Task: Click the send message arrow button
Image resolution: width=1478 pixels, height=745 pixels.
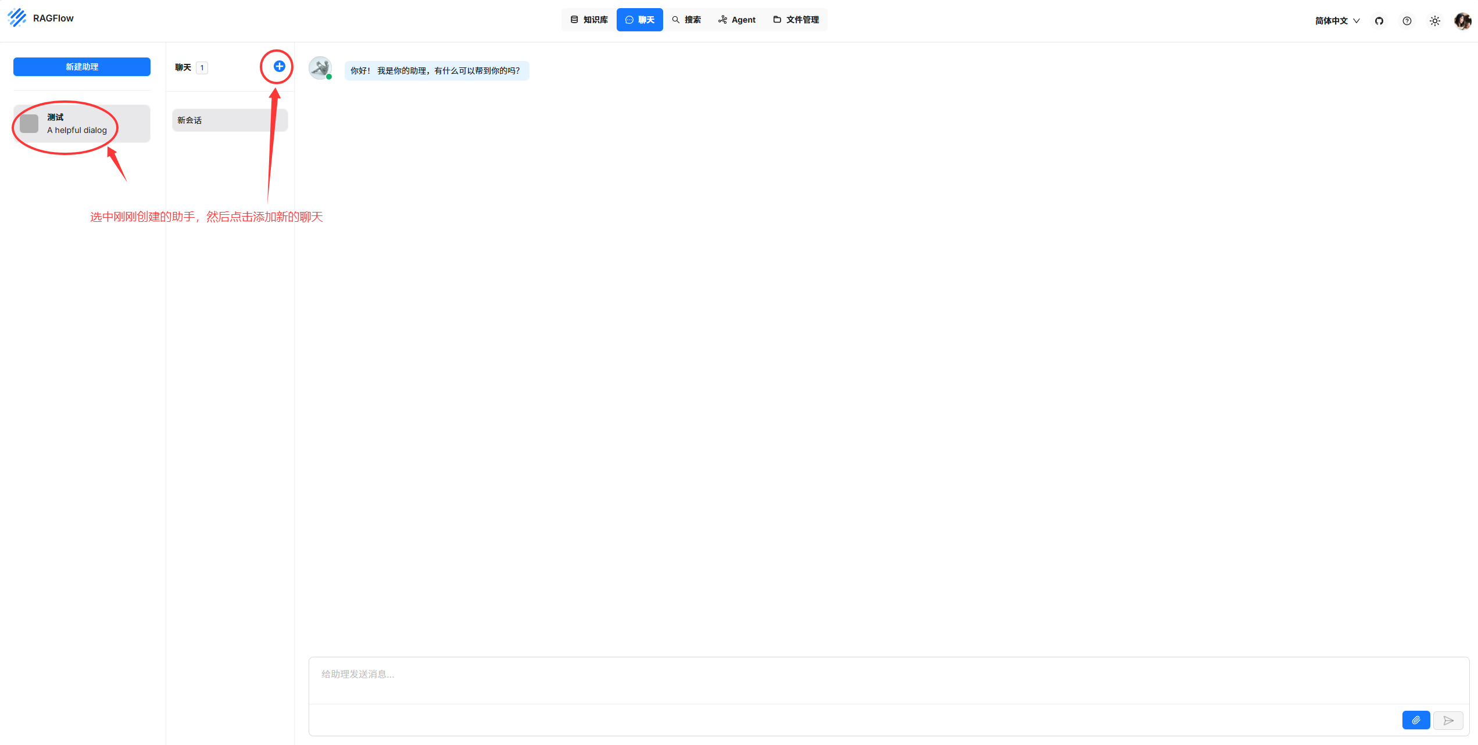Action: tap(1448, 720)
